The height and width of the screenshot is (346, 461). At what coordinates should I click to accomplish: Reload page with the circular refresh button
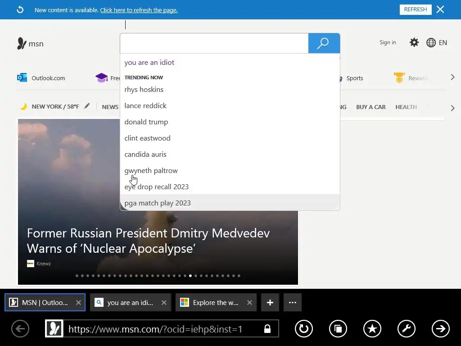click(304, 328)
